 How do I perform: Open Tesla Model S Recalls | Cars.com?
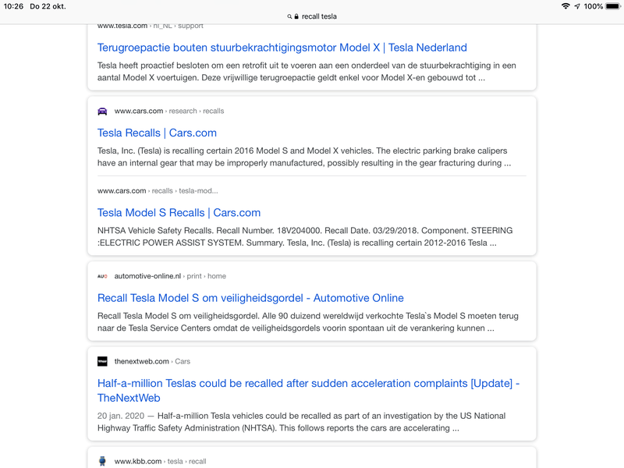179,213
